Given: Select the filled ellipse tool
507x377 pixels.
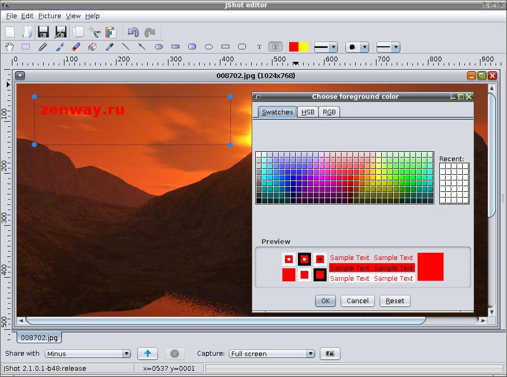Looking at the screenshot, I should click(159, 47).
